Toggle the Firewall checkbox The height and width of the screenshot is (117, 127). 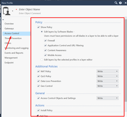tap(45, 40)
